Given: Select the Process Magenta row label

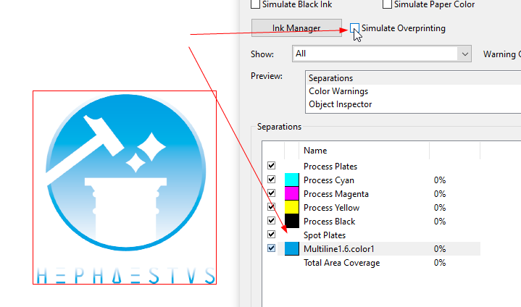Looking at the screenshot, I should click(x=336, y=194).
